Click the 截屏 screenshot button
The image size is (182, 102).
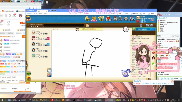143,14
